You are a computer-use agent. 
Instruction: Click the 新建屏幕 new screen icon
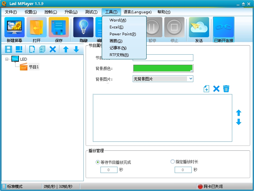[15, 27]
